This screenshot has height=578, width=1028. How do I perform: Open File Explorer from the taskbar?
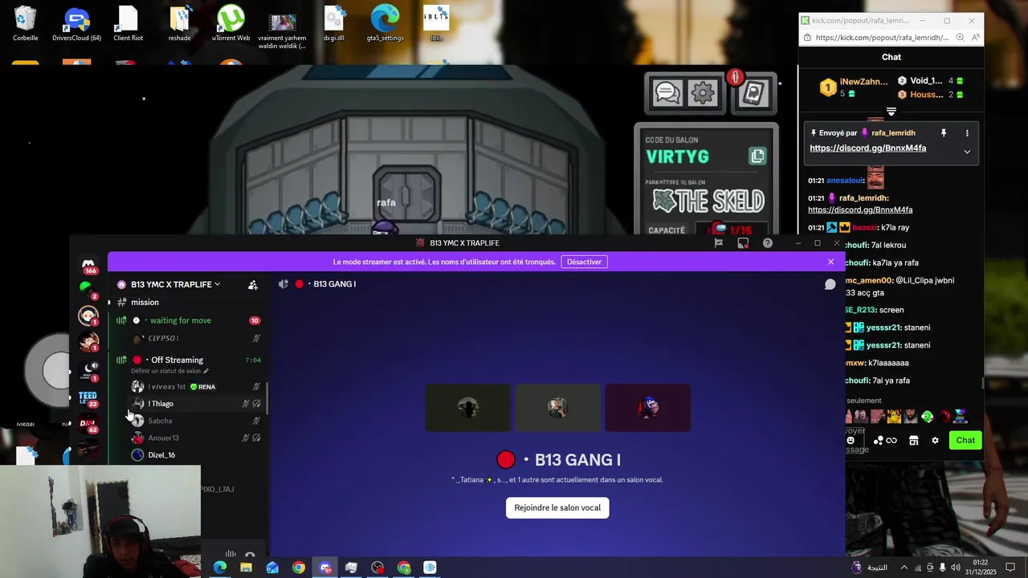click(x=246, y=568)
